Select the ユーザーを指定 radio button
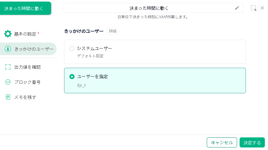The height and width of the screenshot is (150, 268). (x=72, y=77)
